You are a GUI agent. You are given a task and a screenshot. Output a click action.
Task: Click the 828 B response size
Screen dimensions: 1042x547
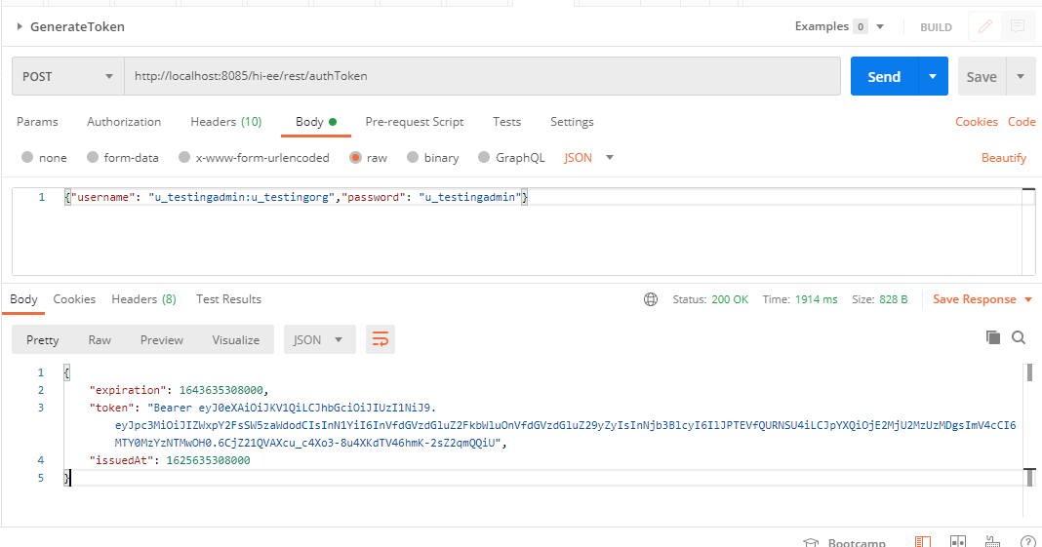893,299
